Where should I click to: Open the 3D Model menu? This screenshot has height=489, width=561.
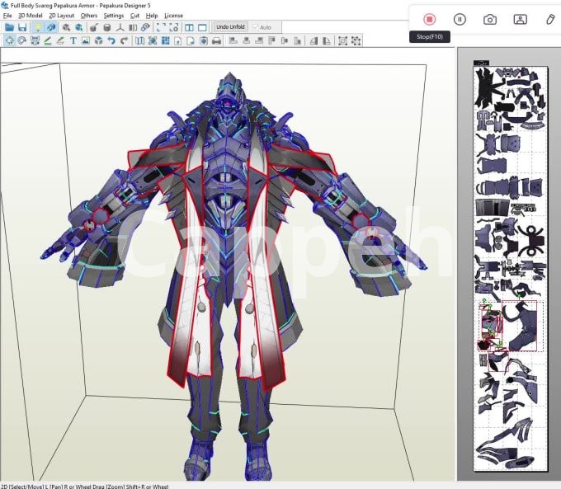30,16
